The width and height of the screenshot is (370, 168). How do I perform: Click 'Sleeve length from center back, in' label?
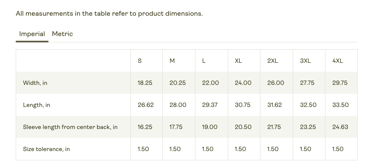71,127
